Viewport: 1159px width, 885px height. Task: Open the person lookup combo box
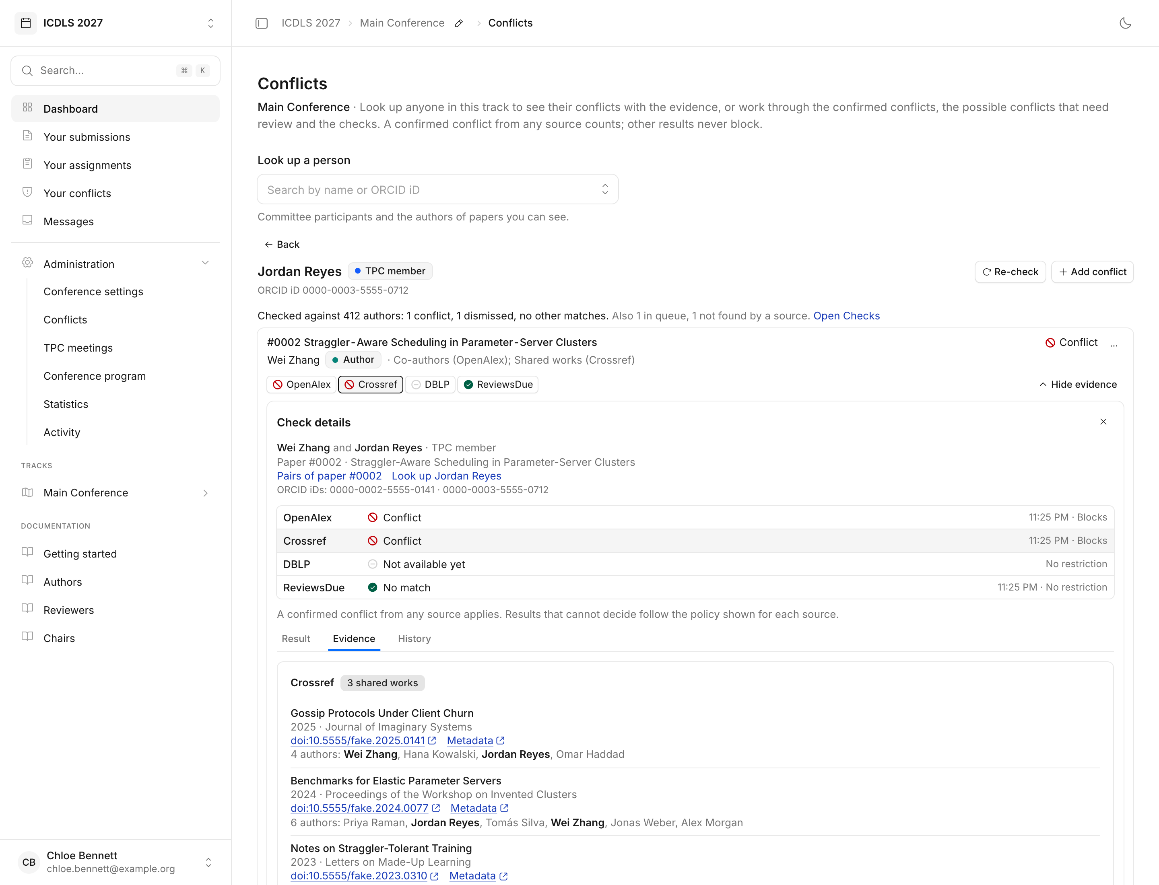(x=437, y=189)
